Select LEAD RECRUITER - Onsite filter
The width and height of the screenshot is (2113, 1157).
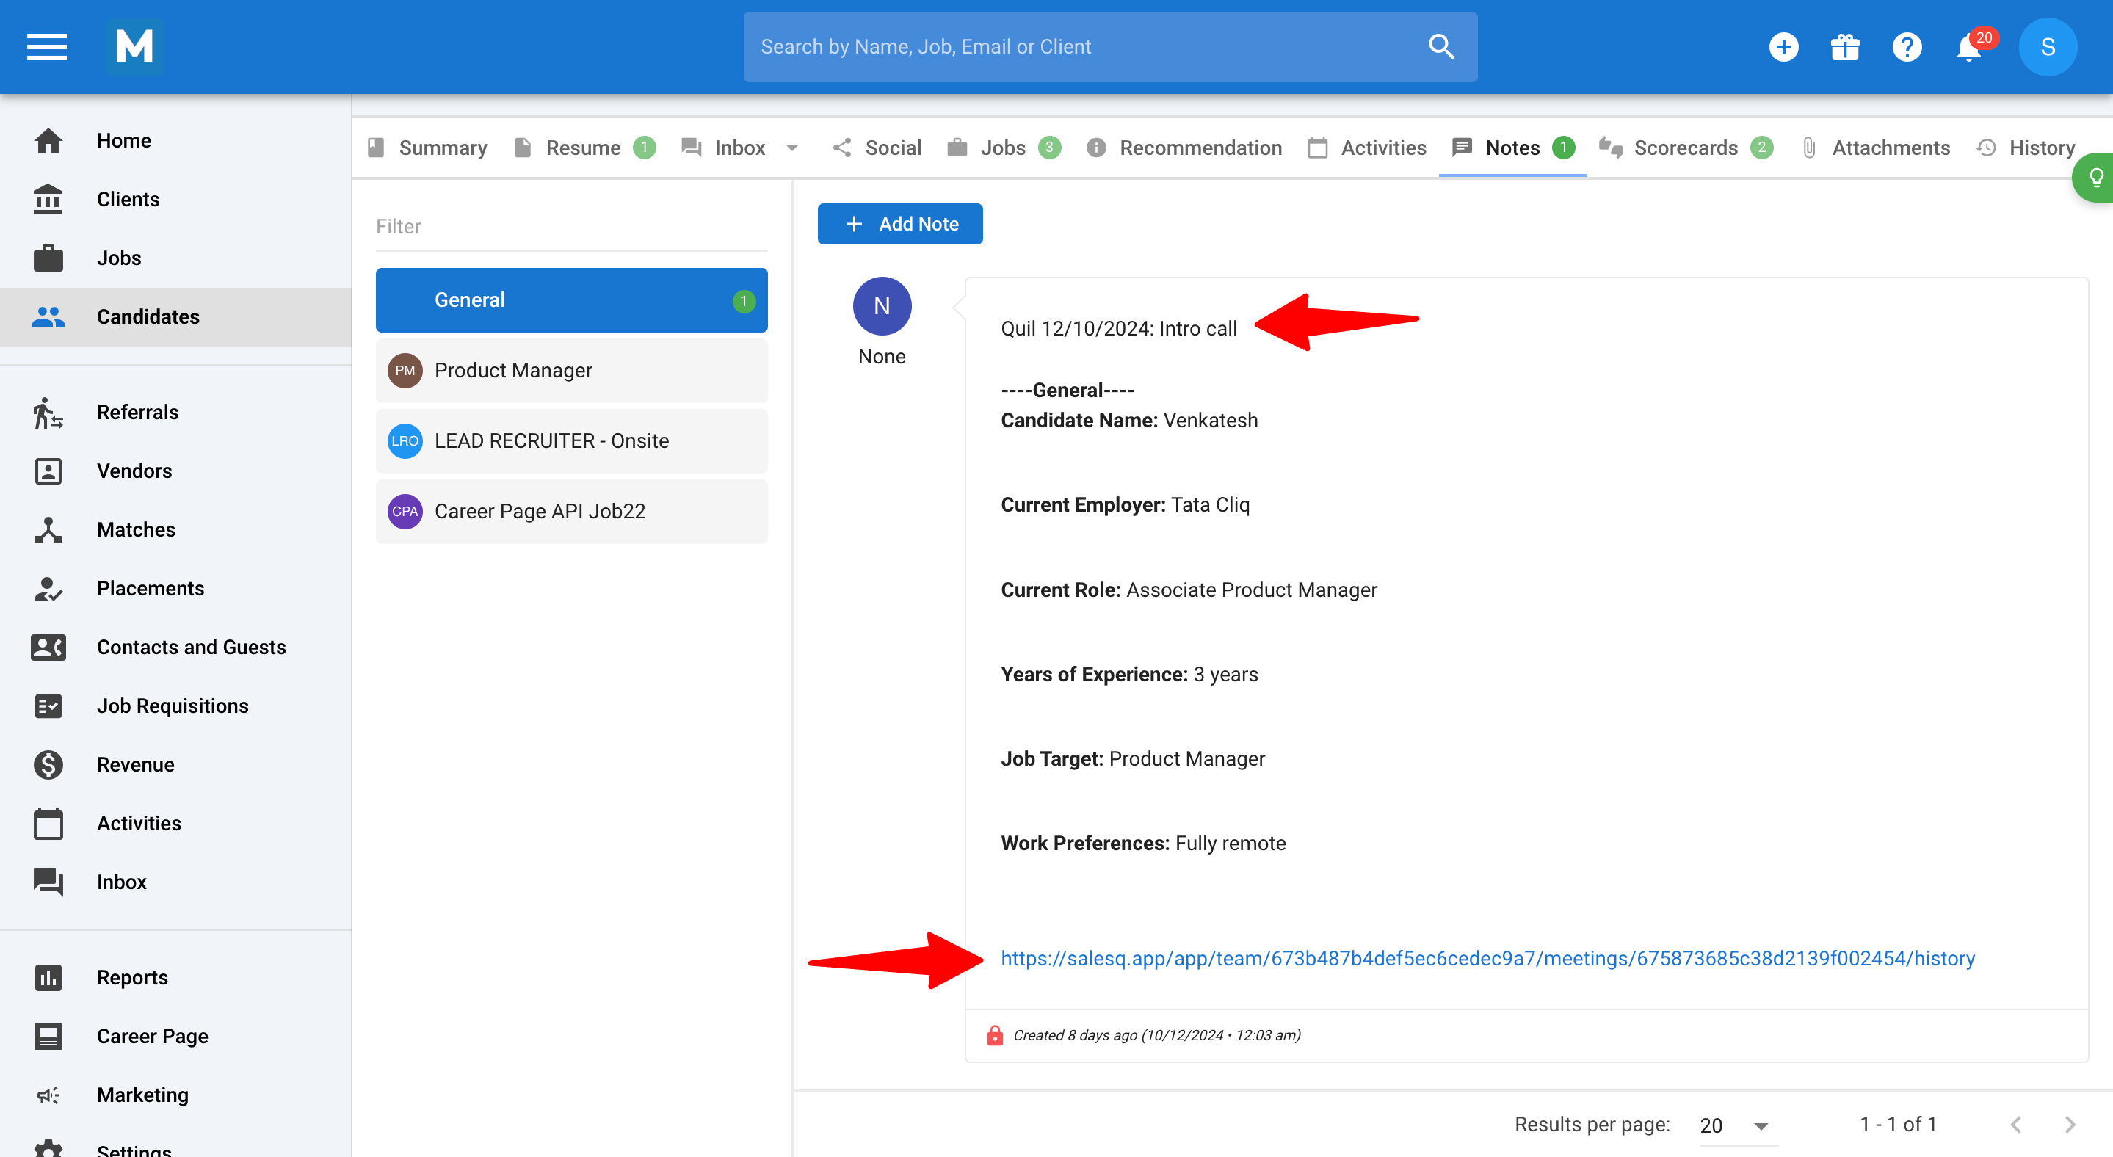[x=572, y=441]
